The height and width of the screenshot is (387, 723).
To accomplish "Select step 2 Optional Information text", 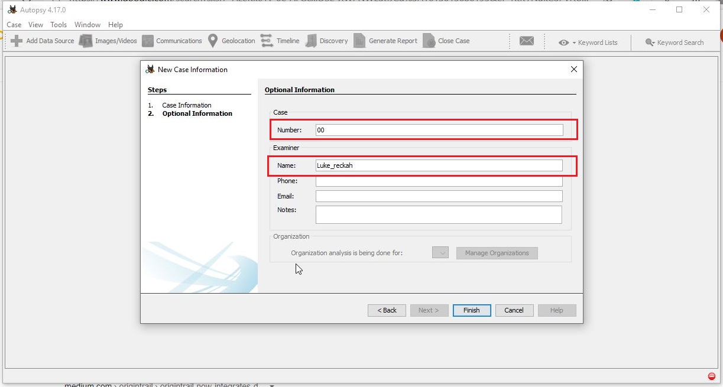I will (x=197, y=113).
